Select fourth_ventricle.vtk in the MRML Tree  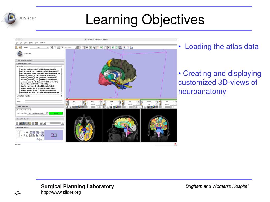(x=38, y=86)
